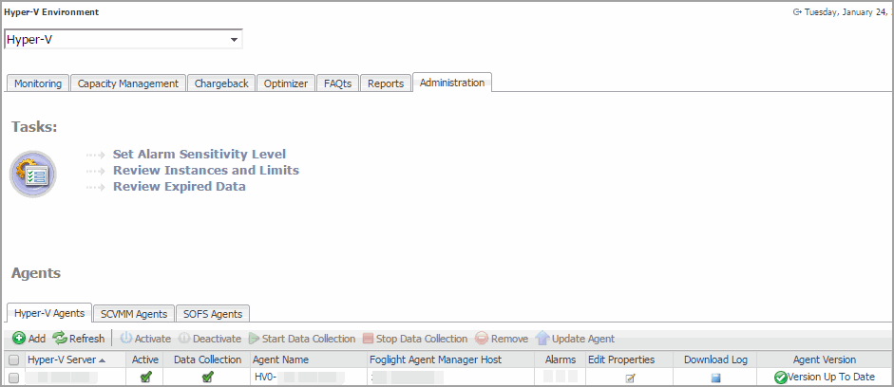The width and height of the screenshot is (894, 387).
Task: Click the Active green checkmark in agent row
Action: [145, 377]
